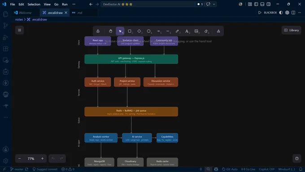The width and height of the screenshot is (305, 172).
Task: Expand the hidden menu bar items
Action: (x=74, y=4)
